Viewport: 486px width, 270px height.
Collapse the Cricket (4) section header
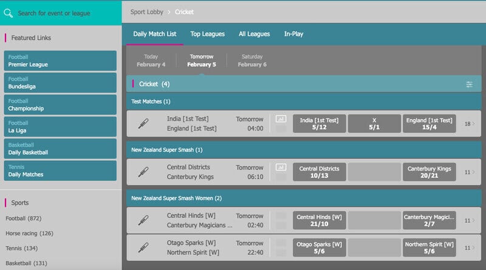click(x=304, y=84)
